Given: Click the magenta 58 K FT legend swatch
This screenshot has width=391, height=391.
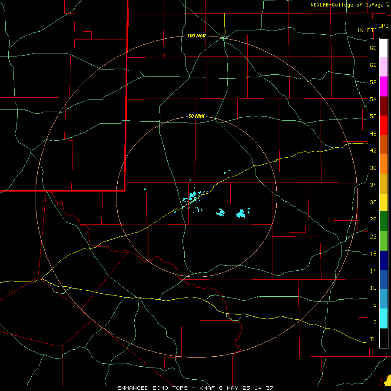Looking at the screenshot, I should (384, 86).
